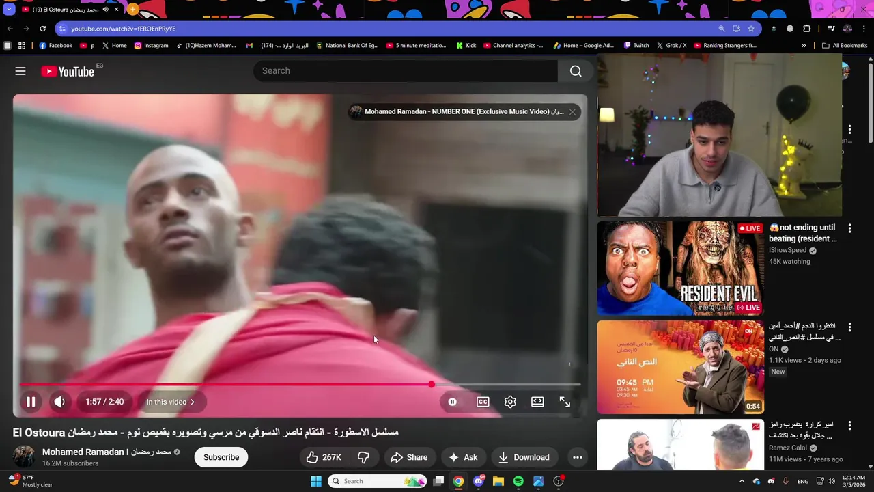Show hidden system tray icons
Screen dimensions: 874x492
pos(742,481)
